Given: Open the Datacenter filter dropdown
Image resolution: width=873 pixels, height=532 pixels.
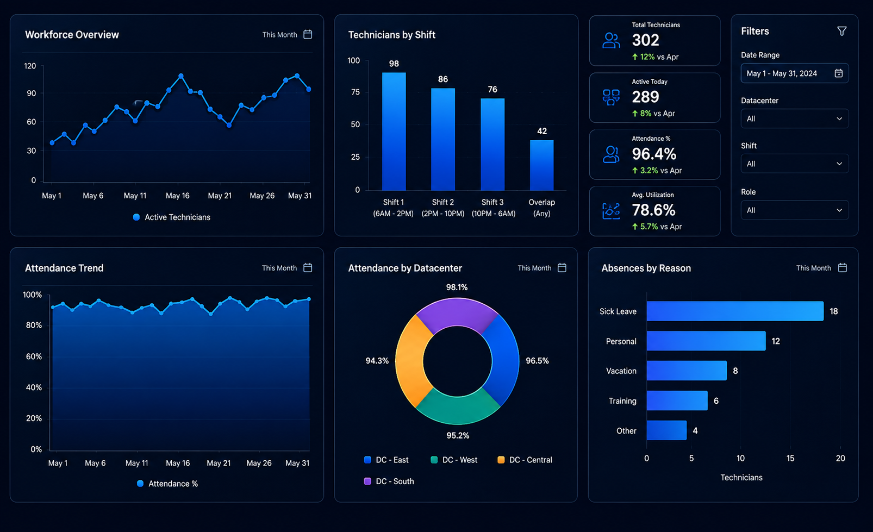Looking at the screenshot, I should point(795,118).
